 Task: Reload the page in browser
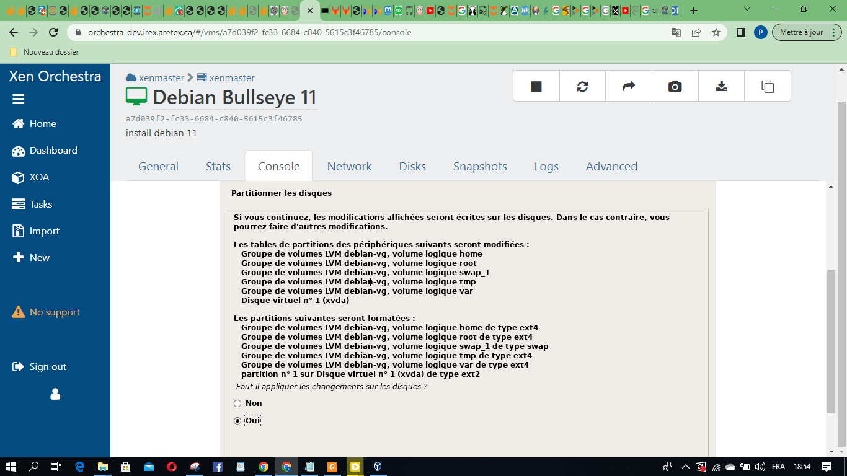53,32
